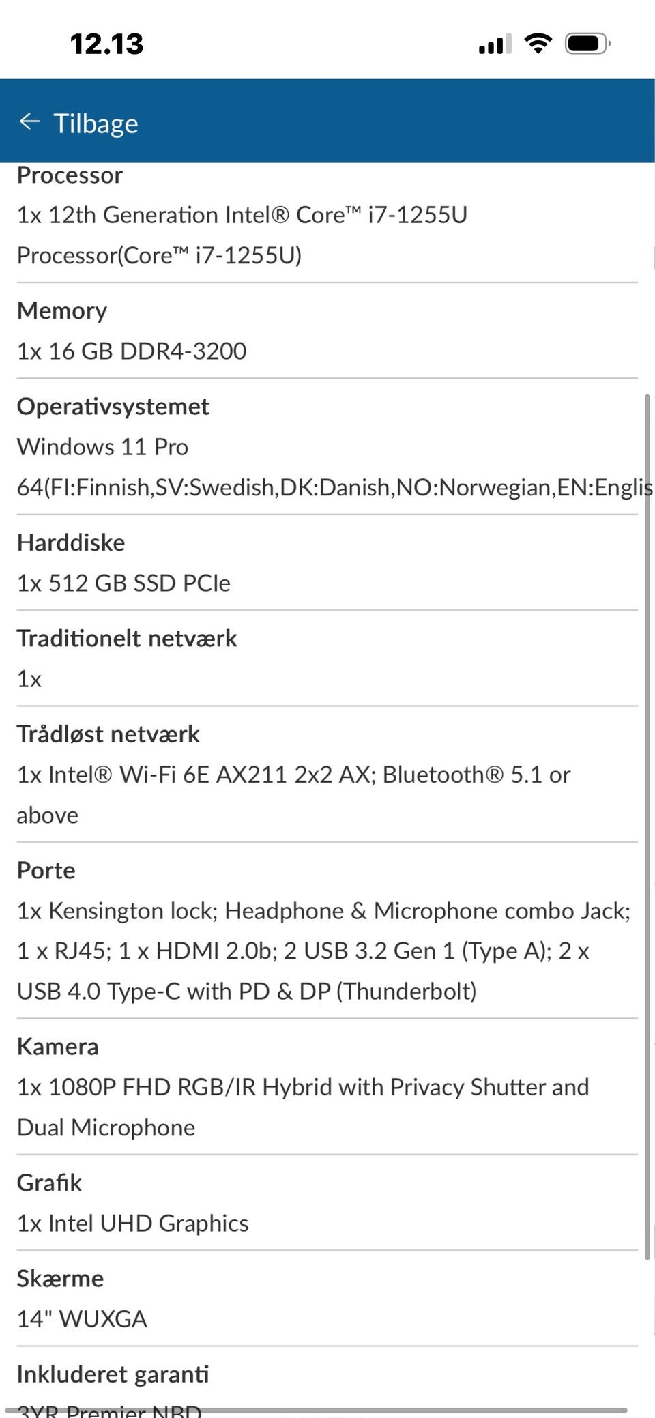The width and height of the screenshot is (655, 1418).
Task: Click the Operativsystemet heading
Action: [x=113, y=407]
